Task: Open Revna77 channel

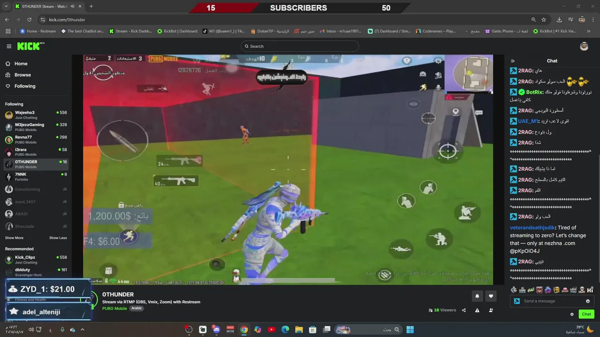Action: pos(36,139)
